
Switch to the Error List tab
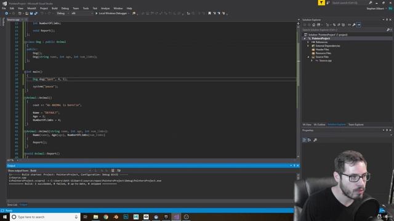point(12,204)
